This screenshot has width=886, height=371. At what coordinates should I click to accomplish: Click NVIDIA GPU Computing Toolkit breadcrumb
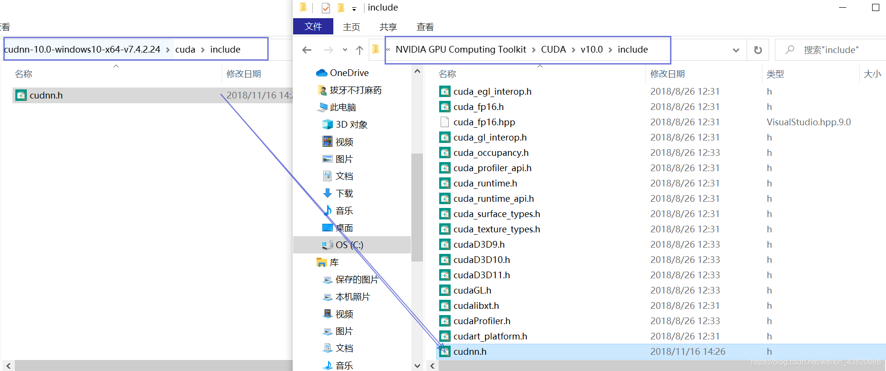point(461,49)
